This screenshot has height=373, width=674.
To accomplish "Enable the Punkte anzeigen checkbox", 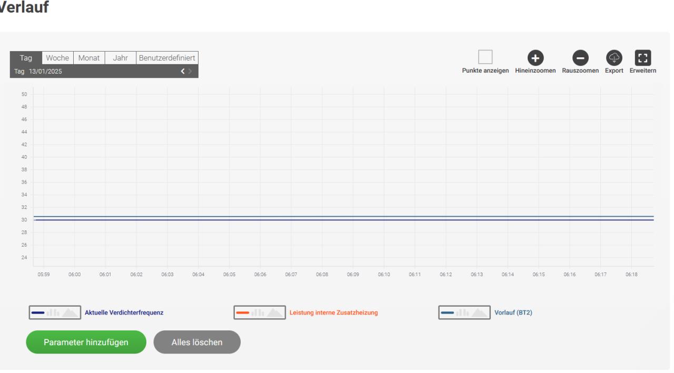I will [485, 57].
